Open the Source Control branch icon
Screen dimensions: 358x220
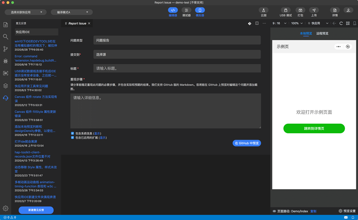click(x=5, y=49)
